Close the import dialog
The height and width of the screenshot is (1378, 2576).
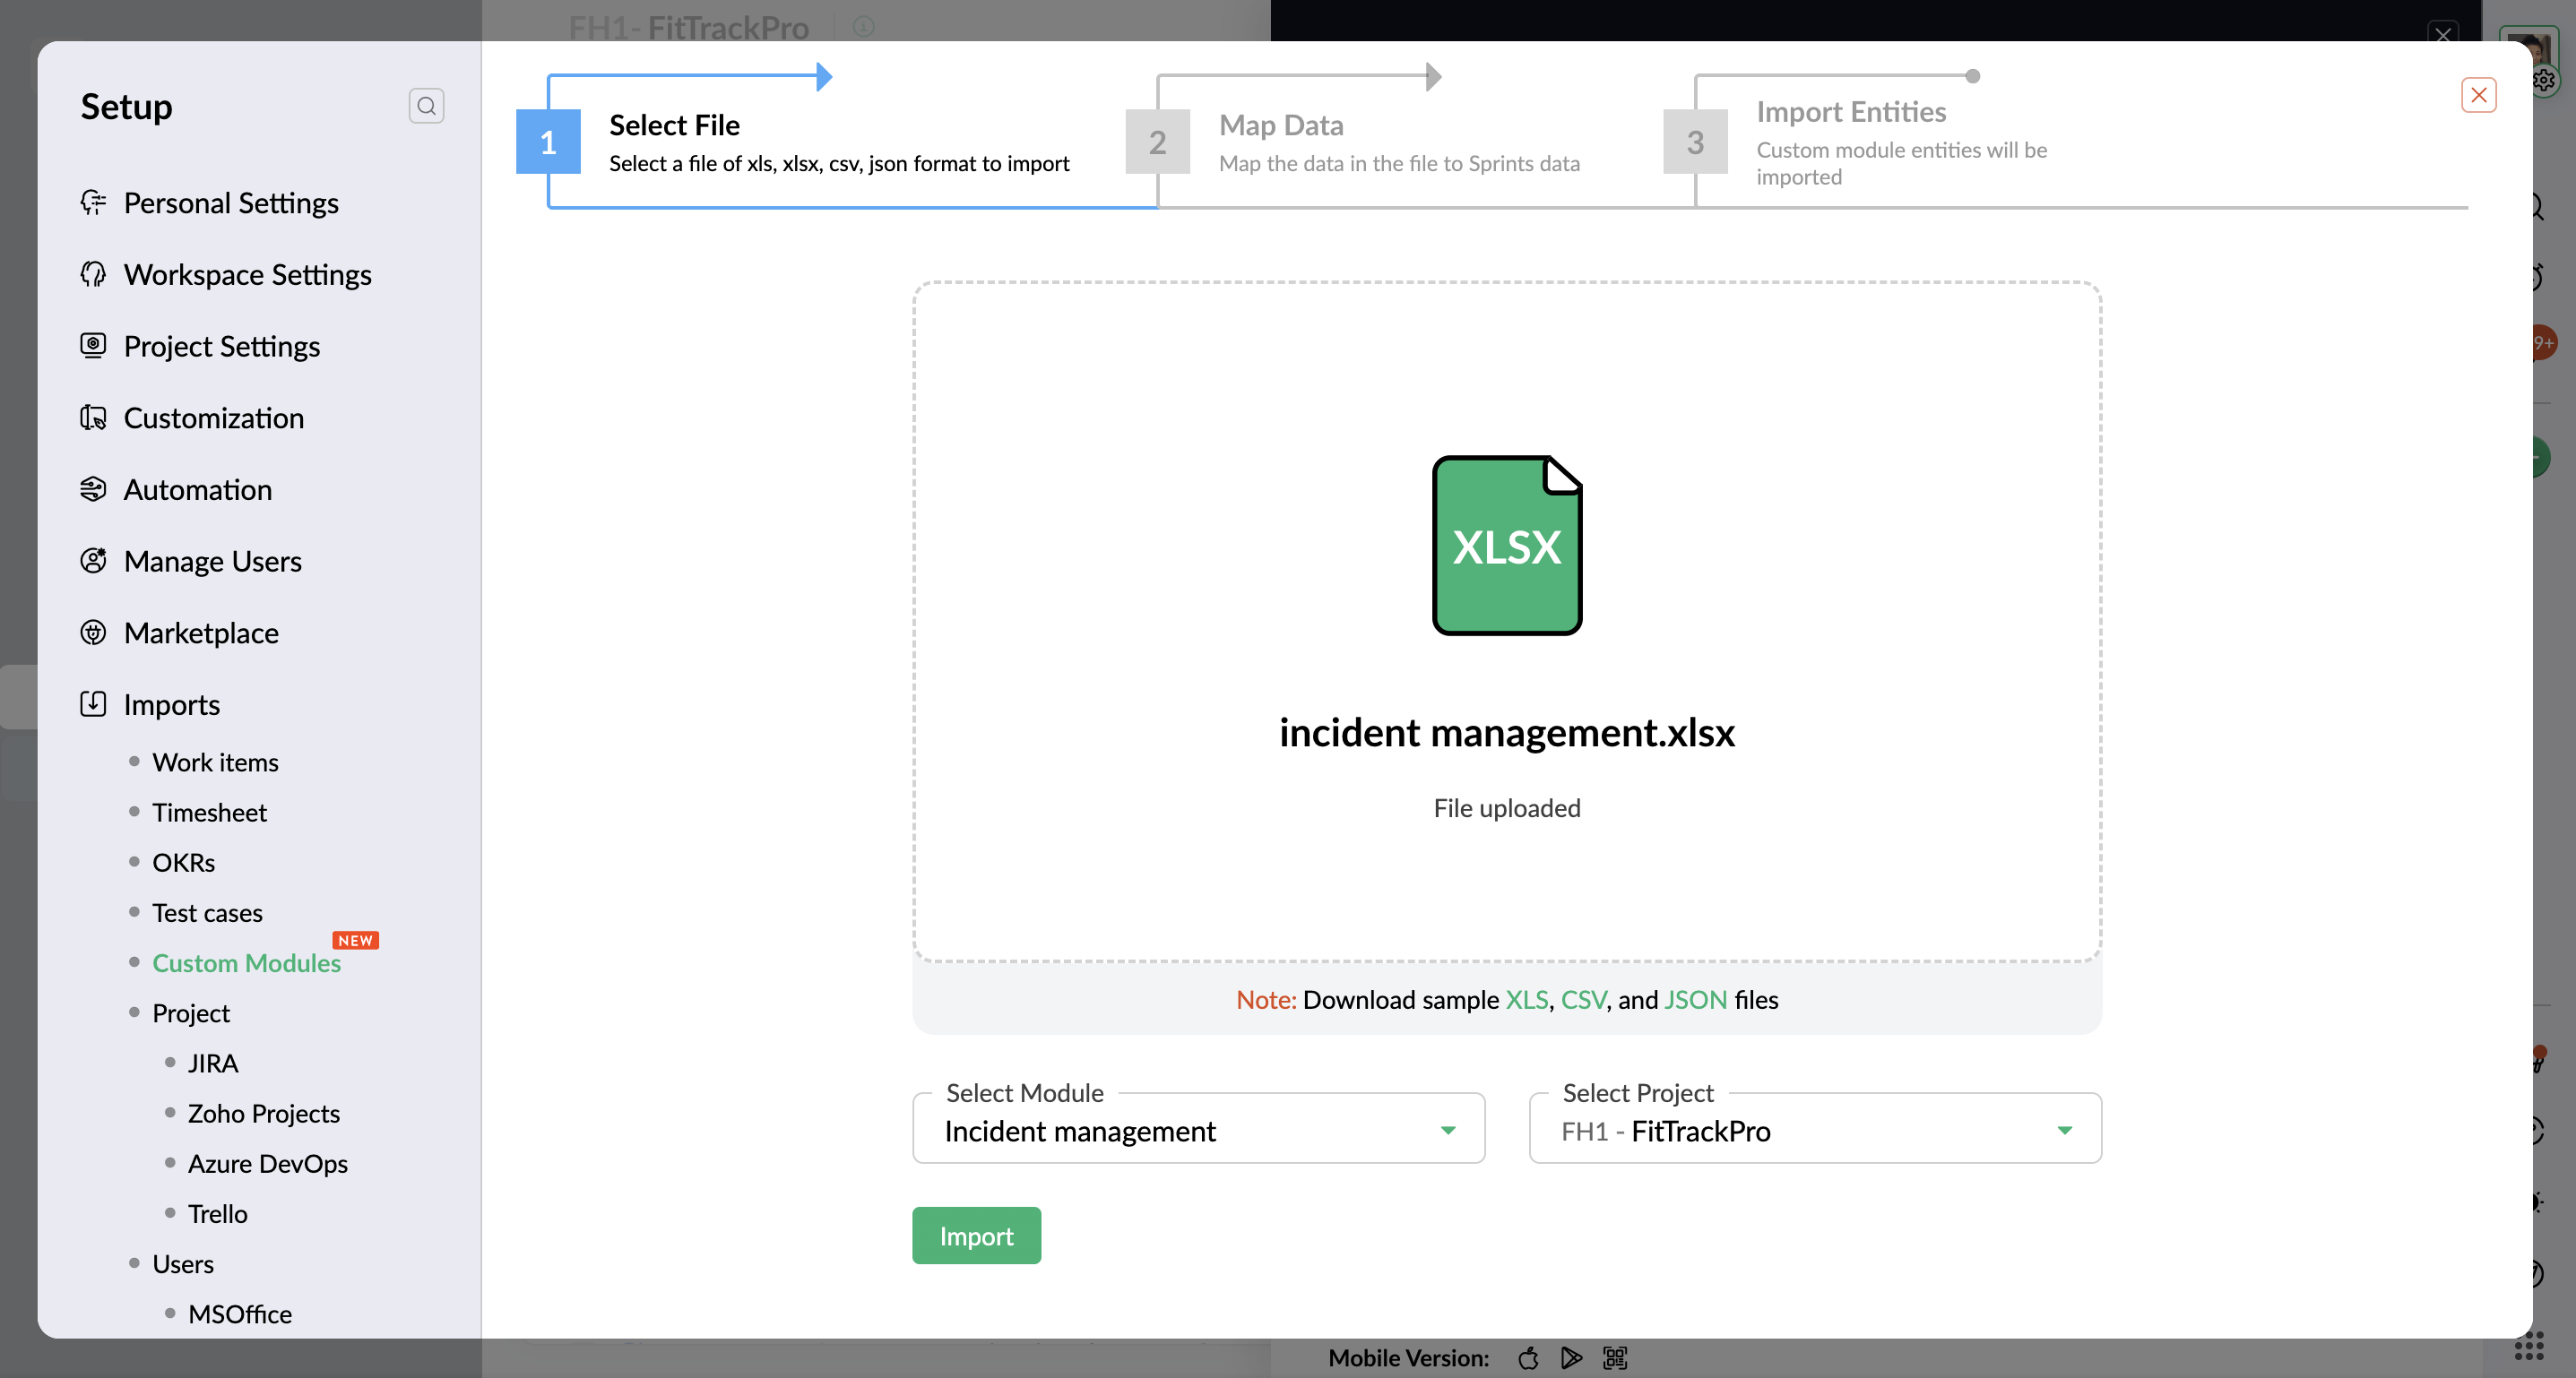tap(2478, 95)
